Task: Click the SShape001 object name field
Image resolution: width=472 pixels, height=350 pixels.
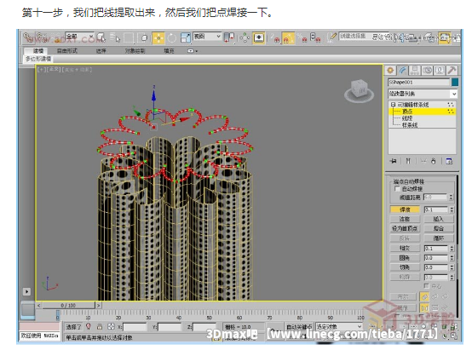Action: [x=419, y=82]
